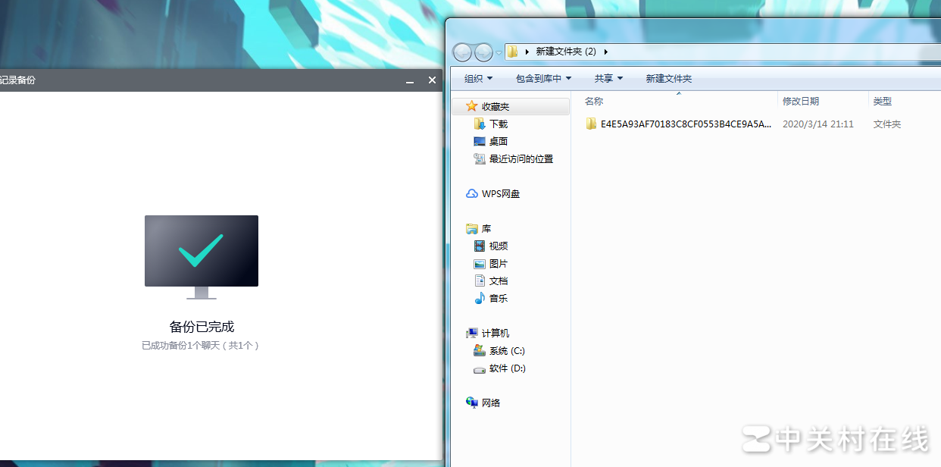Open the 下载 folder in favorites

click(x=498, y=124)
